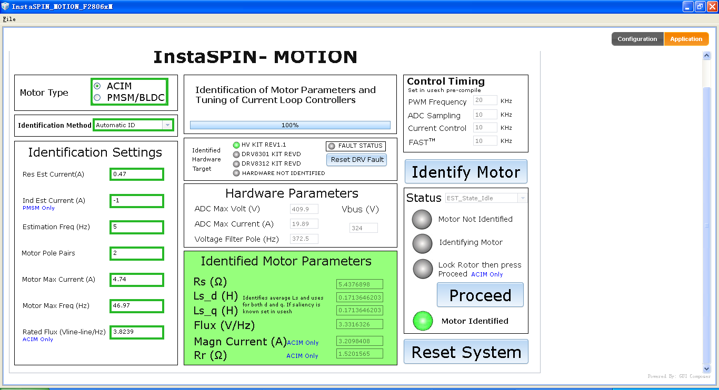Click the FAULT STATUS indicator LED
The height and width of the screenshot is (390, 719).
(332, 146)
